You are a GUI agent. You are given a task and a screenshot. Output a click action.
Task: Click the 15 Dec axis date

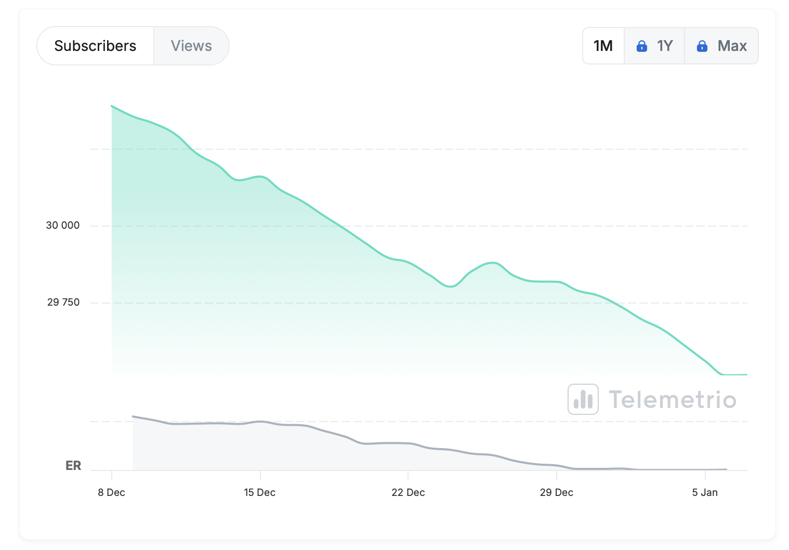pos(259,492)
